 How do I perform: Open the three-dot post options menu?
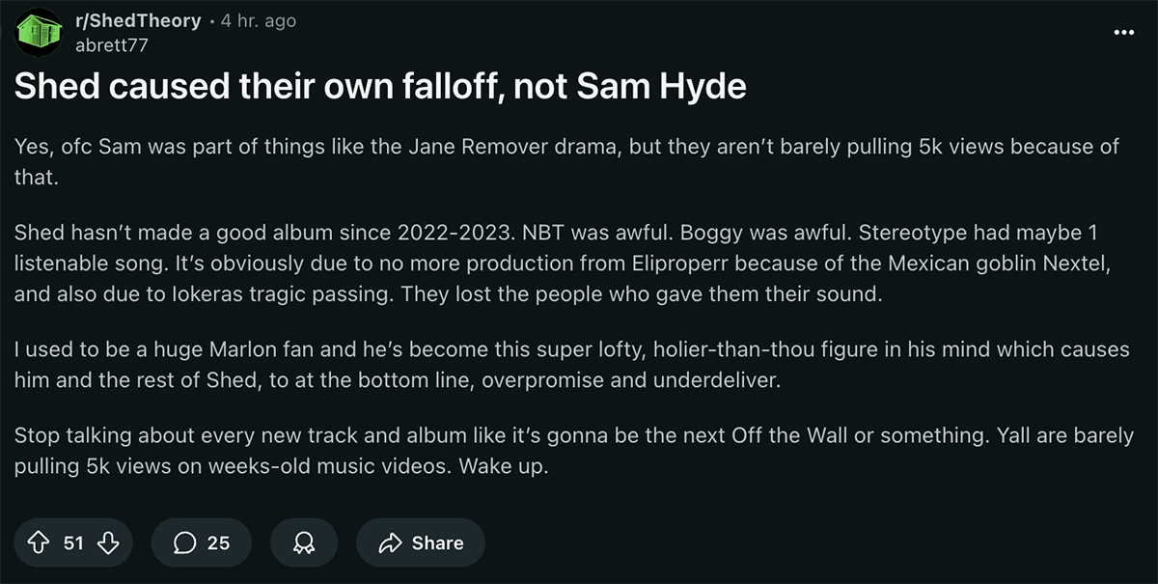[1123, 32]
